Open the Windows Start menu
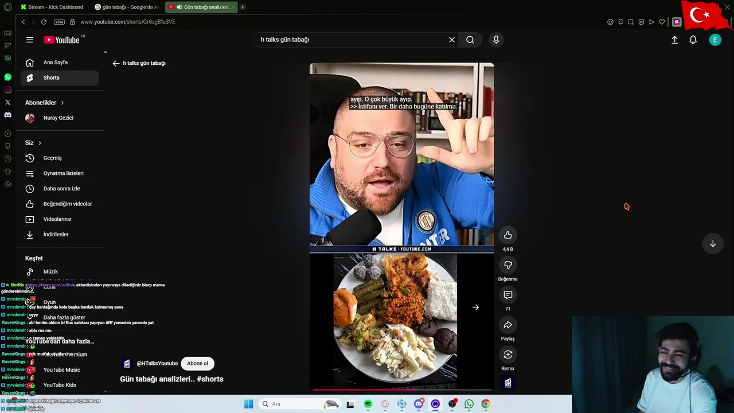The height and width of the screenshot is (413, 734). coord(248,404)
